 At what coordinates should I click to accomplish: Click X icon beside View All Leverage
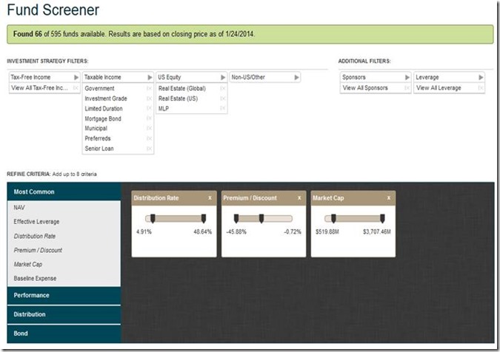click(480, 88)
